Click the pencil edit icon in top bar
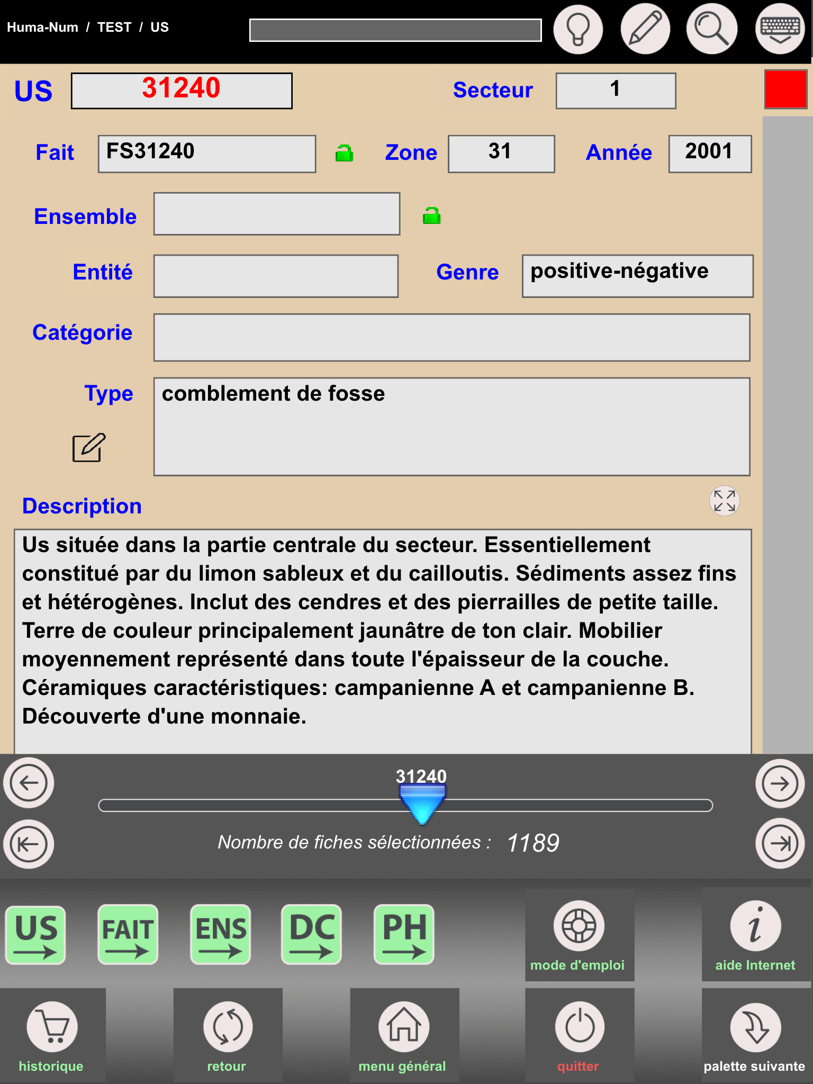Screen dimensions: 813x1084 click(x=645, y=29)
